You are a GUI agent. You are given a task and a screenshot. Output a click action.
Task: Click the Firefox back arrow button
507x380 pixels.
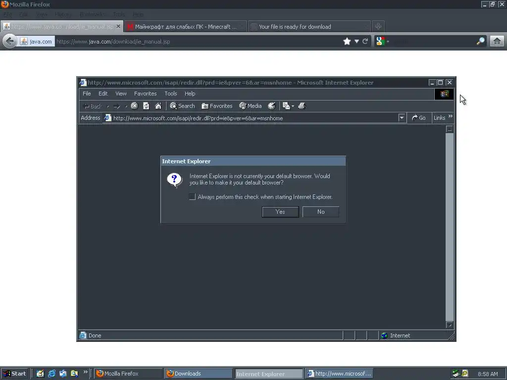pos(10,41)
